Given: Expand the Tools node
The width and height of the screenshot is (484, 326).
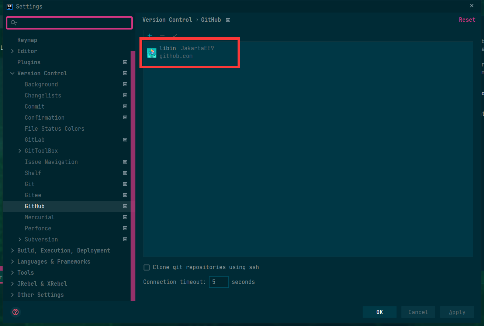Looking at the screenshot, I should coord(13,272).
